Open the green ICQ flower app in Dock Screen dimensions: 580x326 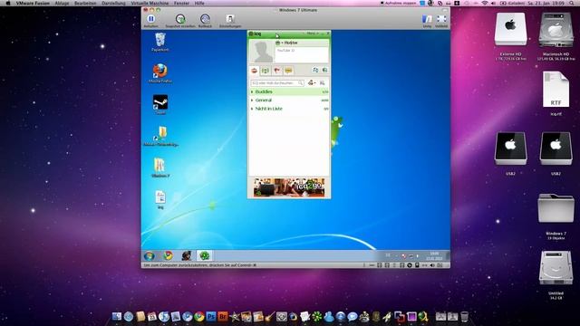[317, 316]
